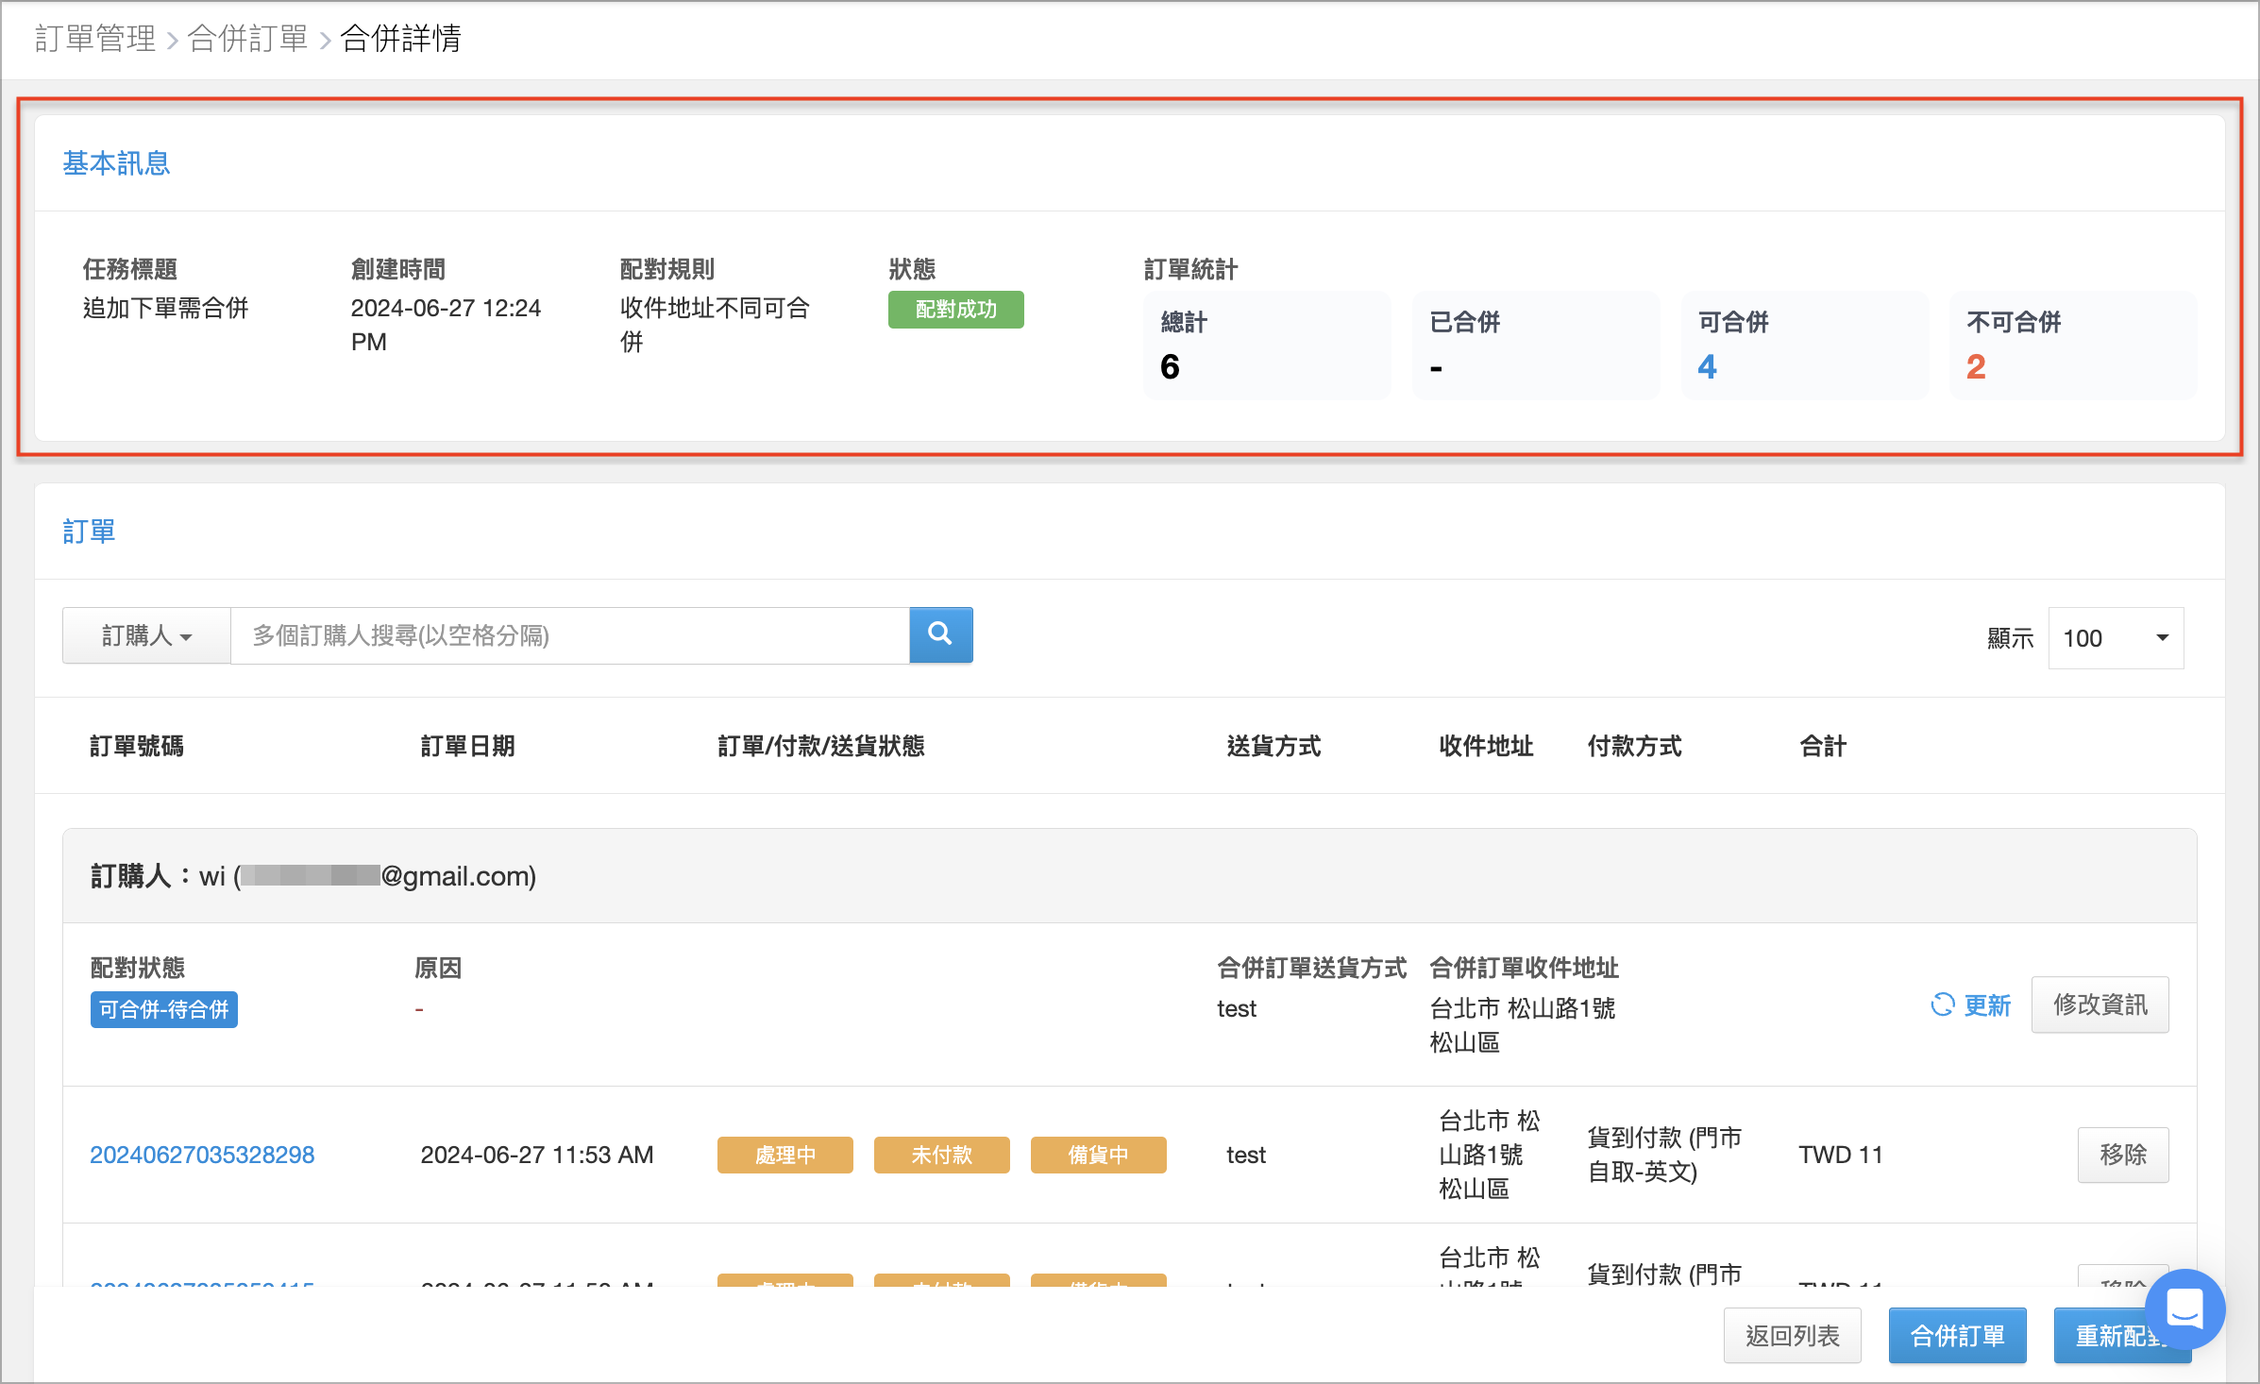The image size is (2260, 1384).
Task: Click the 訂單日期 column header
Action: 467,746
